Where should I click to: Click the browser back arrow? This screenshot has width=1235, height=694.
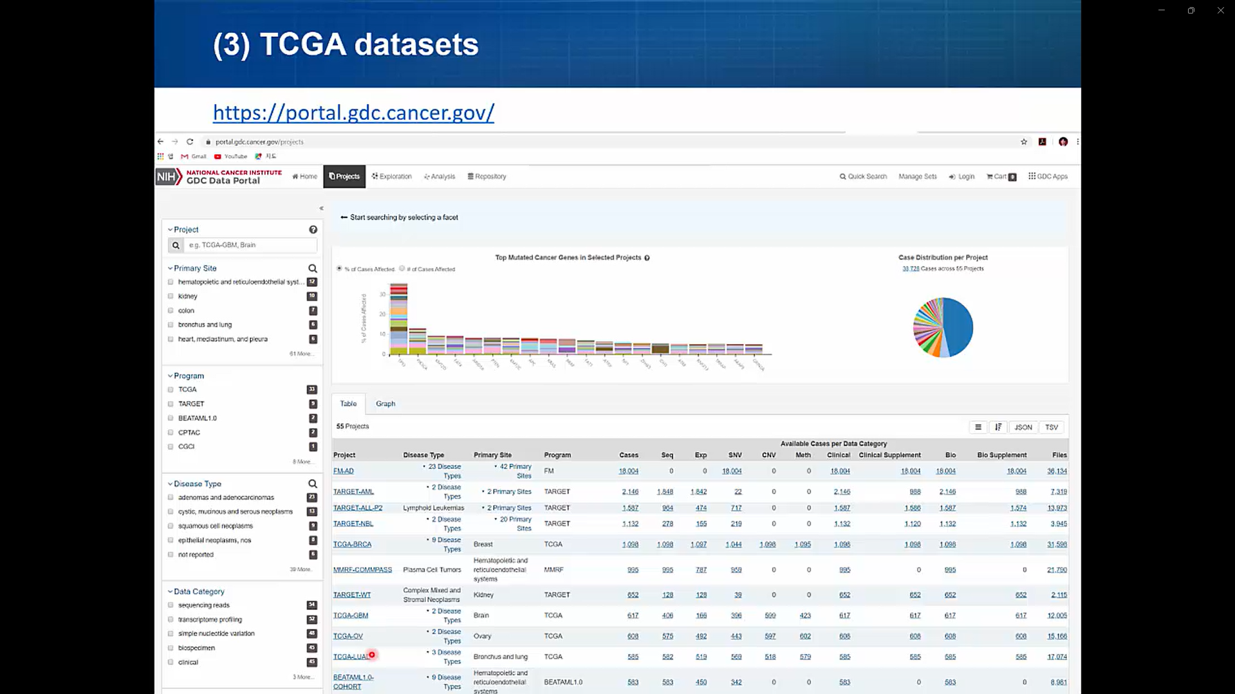[x=160, y=142]
